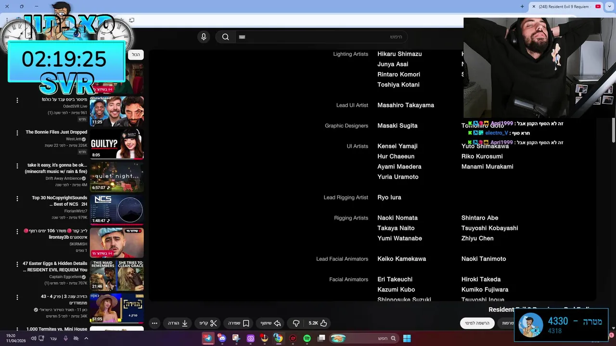Click the magnifier search button

pyautogui.click(x=225, y=37)
